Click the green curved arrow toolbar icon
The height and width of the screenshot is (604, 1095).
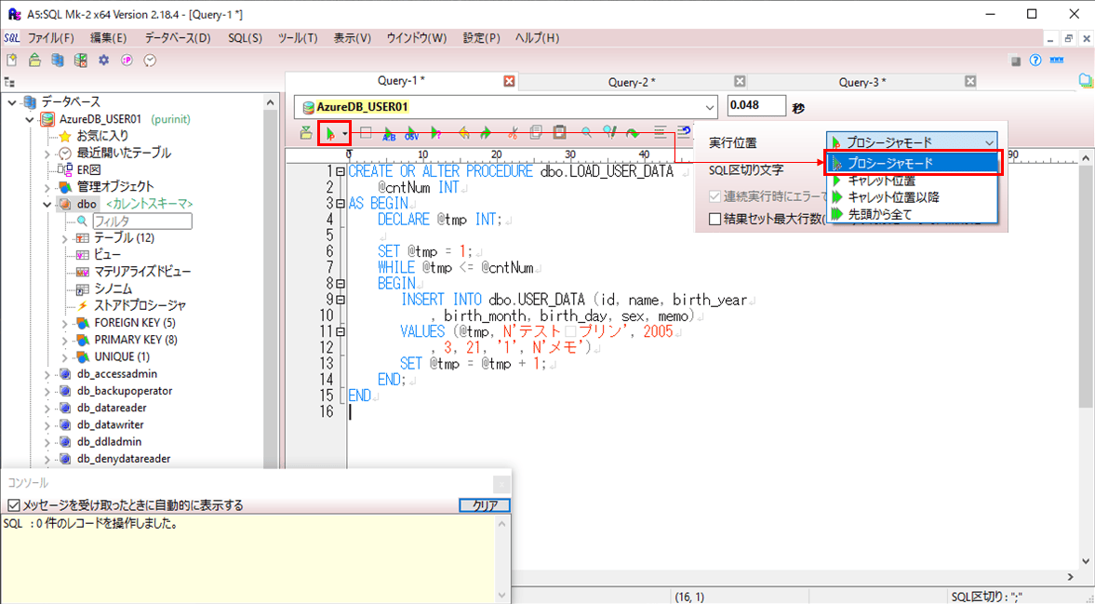coord(633,133)
